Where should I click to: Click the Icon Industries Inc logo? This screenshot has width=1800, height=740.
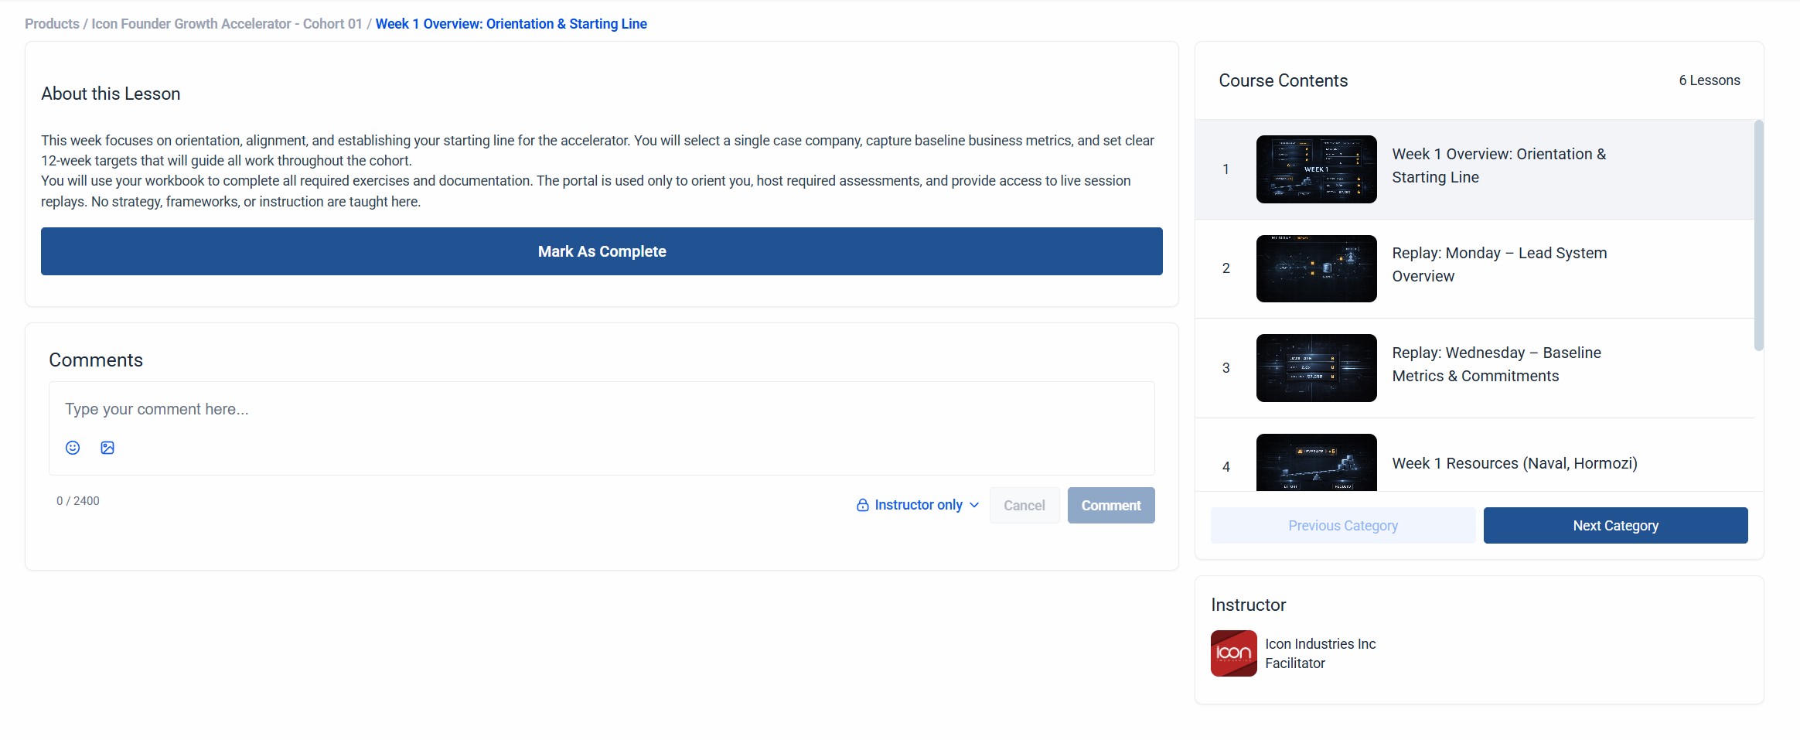pyautogui.click(x=1233, y=653)
